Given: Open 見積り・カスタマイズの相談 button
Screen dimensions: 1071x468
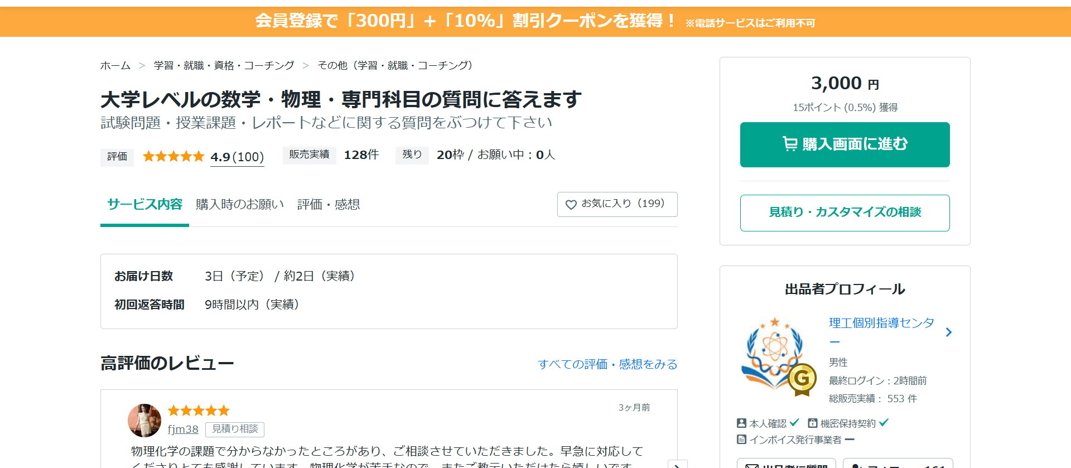Looking at the screenshot, I should pyautogui.click(x=845, y=213).
